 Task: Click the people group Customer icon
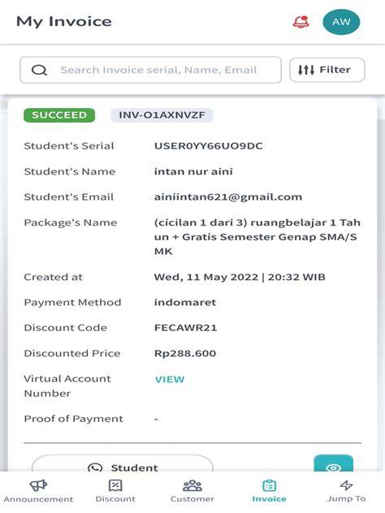pyautogui.click(x=192, y=485)
